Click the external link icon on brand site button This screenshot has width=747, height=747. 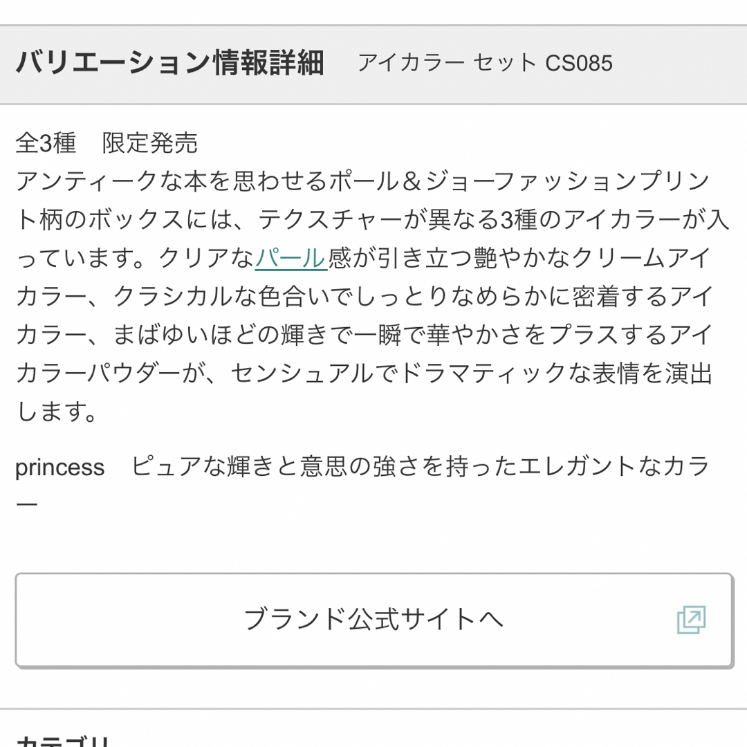[x=691, y=620]
